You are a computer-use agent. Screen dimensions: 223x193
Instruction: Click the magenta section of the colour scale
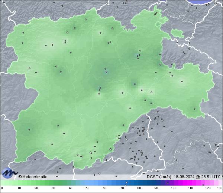tap(188, 183)
